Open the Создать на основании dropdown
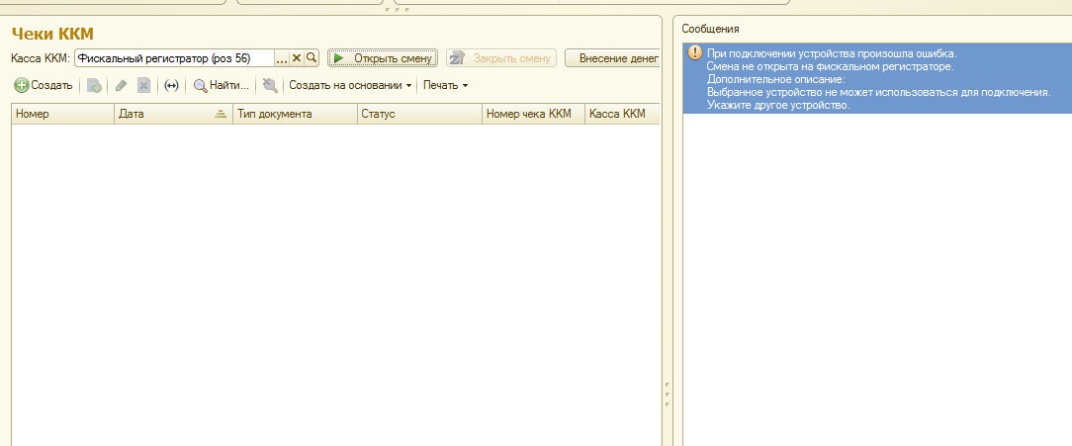The height and width of the screenshot is (446, 1072). click(x=351, y=85)
